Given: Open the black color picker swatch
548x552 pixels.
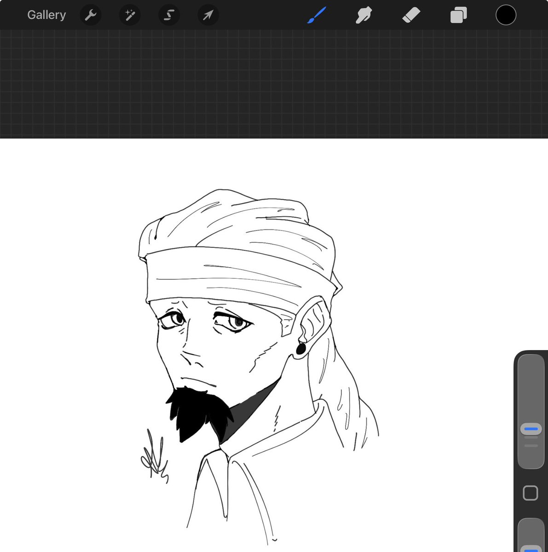Looking at the screenshot, I should point(506,15).
